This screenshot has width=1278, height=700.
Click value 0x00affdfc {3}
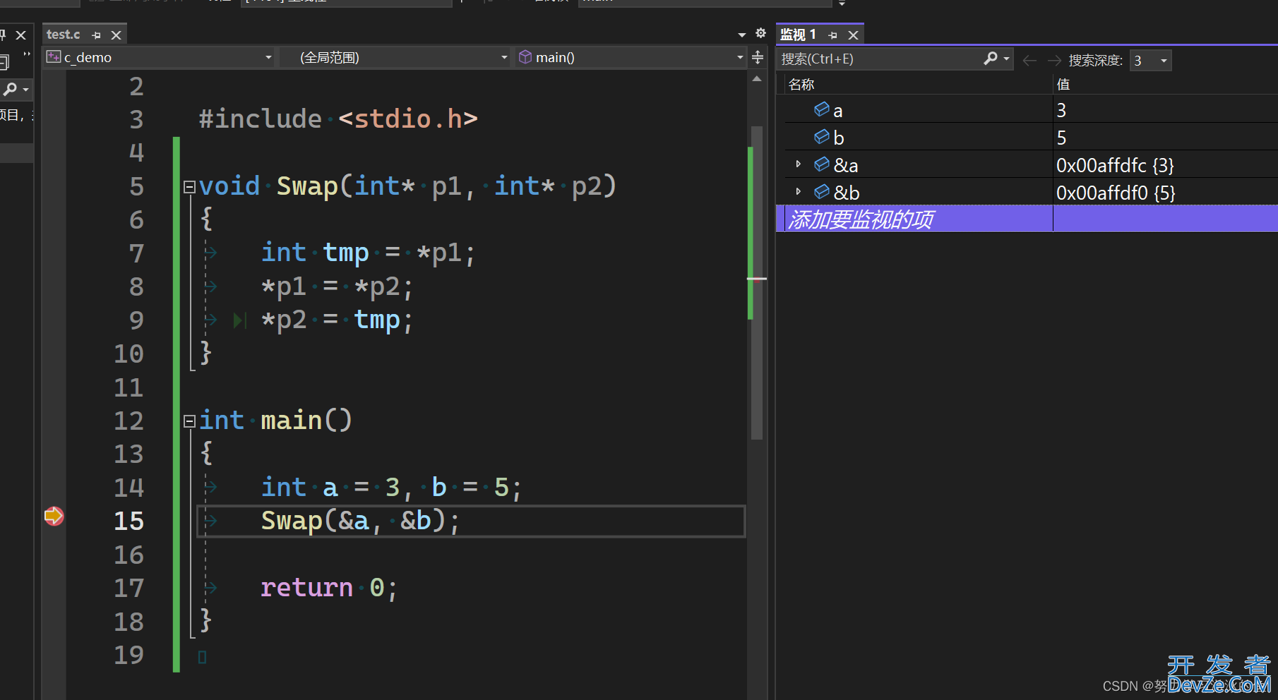tap(1115, 165)
